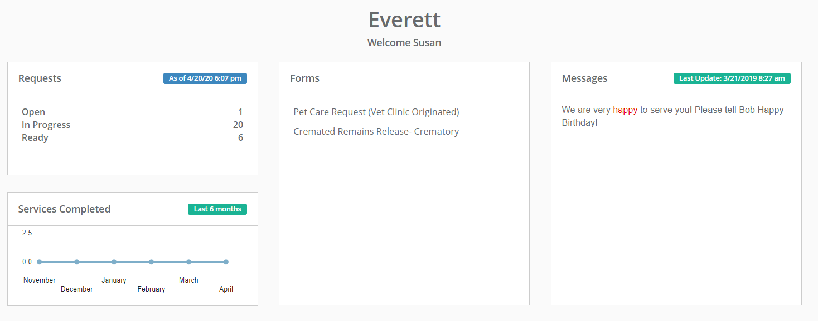
Task: Click the Everett title
Action: pyautogui.click(x=404, y=19)
